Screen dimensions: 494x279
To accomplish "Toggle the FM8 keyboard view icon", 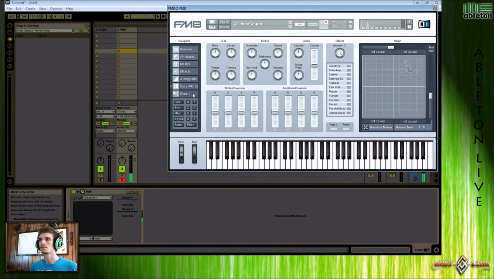I will [212, 26].
